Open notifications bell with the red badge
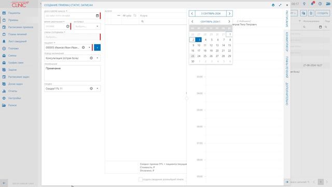 coord(312,4)
